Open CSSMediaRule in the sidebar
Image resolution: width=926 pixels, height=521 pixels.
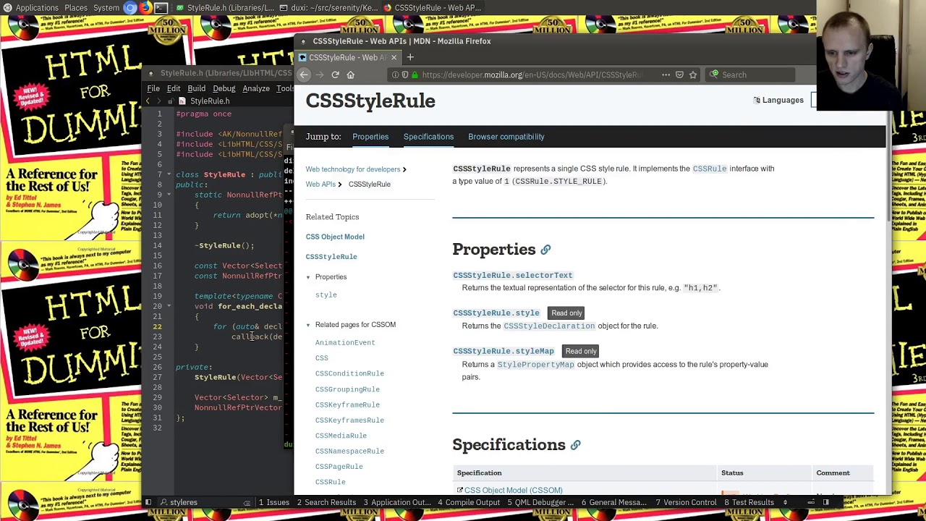(341, 436)
